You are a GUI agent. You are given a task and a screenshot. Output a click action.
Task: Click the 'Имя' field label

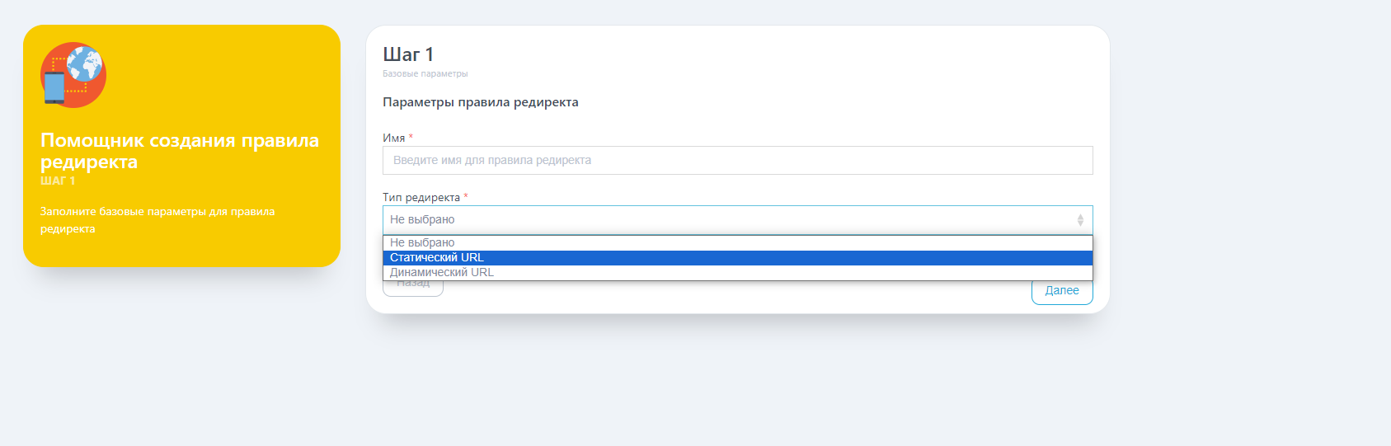pyautogui.click(x=393, y=138)
